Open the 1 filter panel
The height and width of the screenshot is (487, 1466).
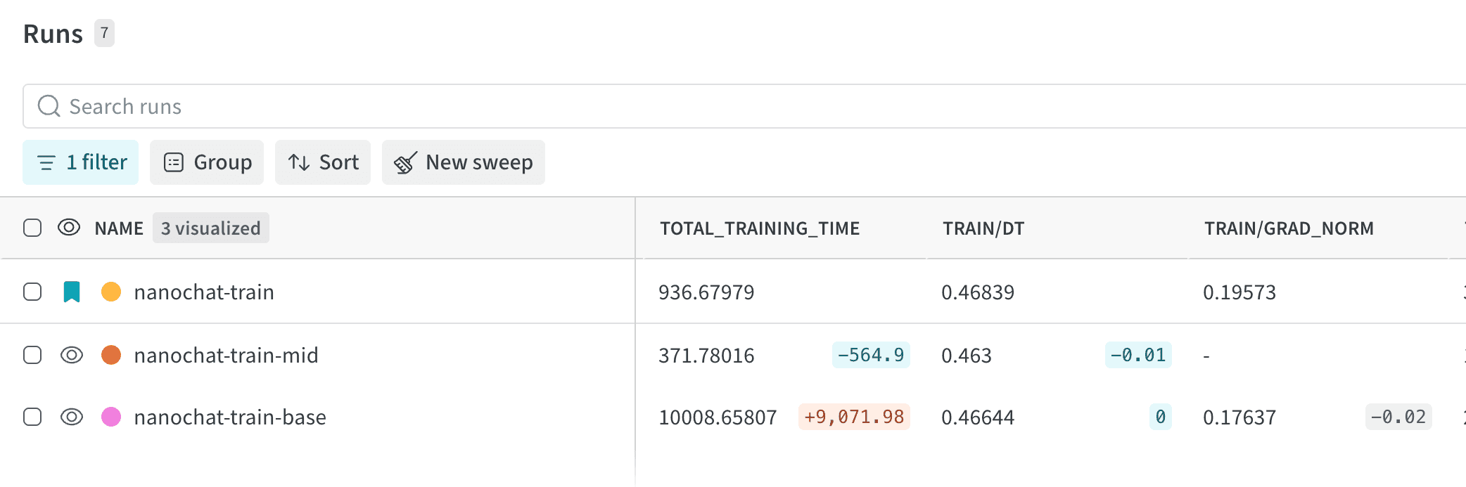point(81,162)
